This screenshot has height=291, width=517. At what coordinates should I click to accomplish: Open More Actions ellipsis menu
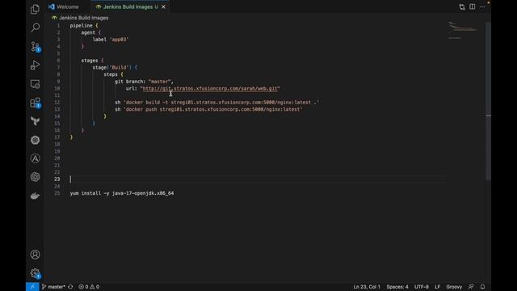click(482, 6)
